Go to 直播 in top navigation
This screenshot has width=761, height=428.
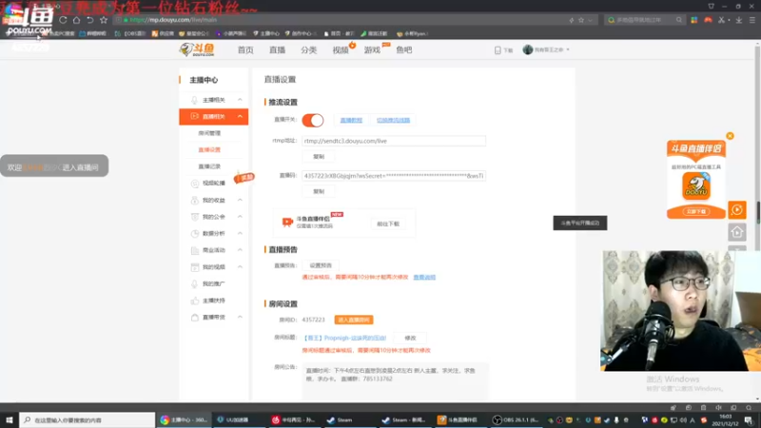(277, 50)
